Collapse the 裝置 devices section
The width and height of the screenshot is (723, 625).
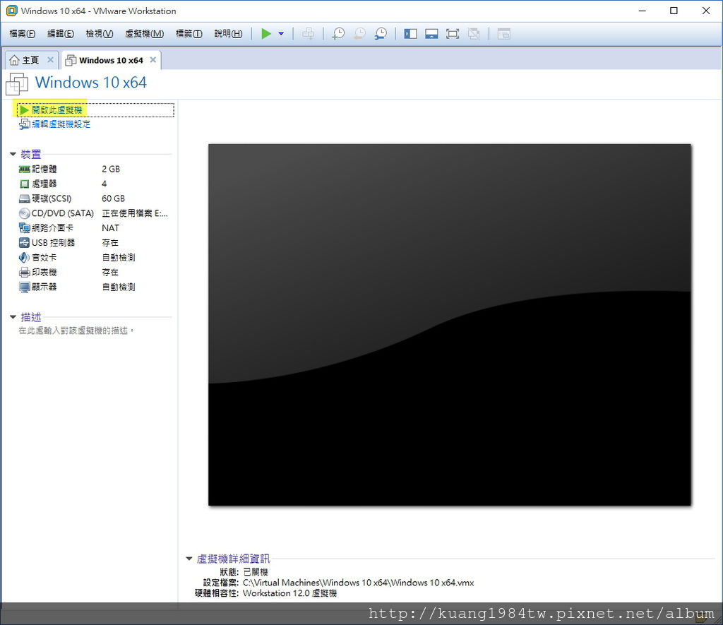click(x=13, y=154)
